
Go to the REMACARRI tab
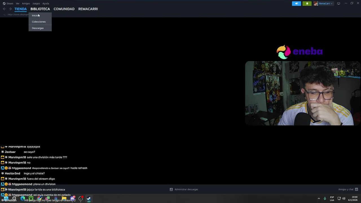88,9
